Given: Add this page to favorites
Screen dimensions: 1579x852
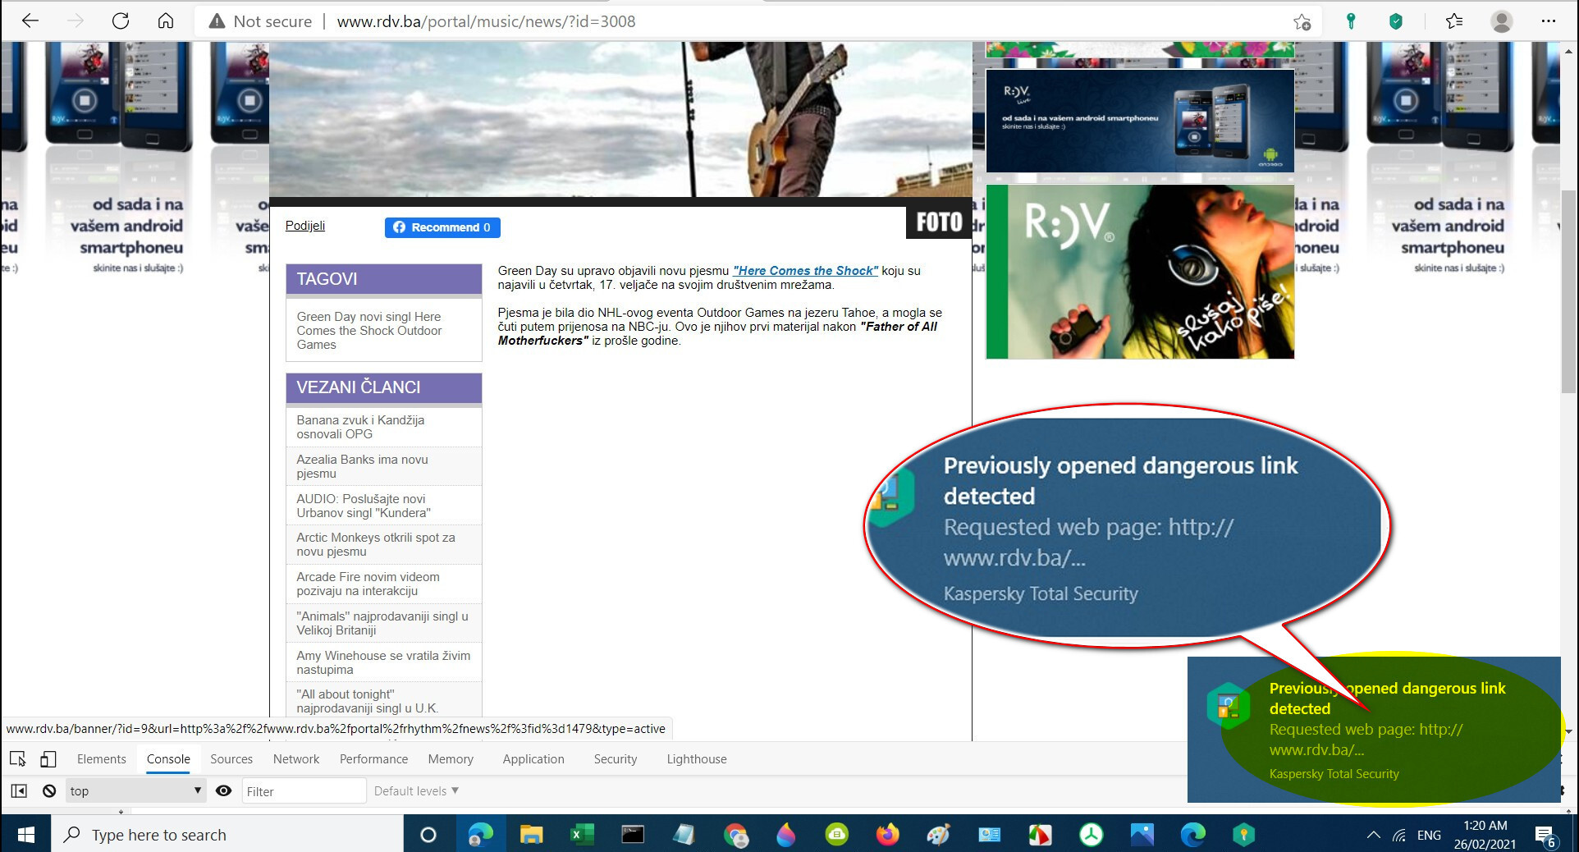Looking at the screenshot, I should (1302, 22).
